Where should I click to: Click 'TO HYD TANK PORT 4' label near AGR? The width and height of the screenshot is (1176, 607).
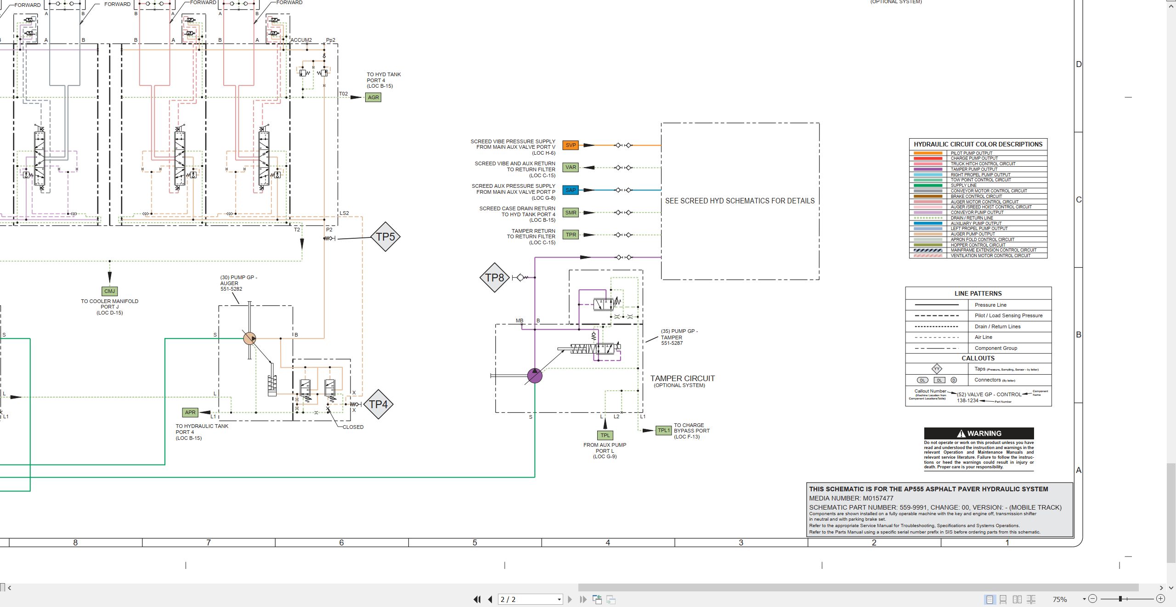[x=384, y=77]
